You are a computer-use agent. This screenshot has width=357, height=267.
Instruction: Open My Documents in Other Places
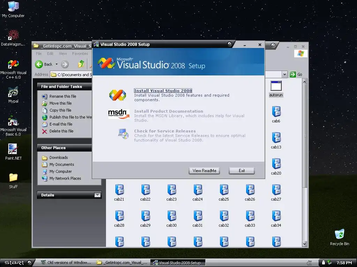[58, 164]
